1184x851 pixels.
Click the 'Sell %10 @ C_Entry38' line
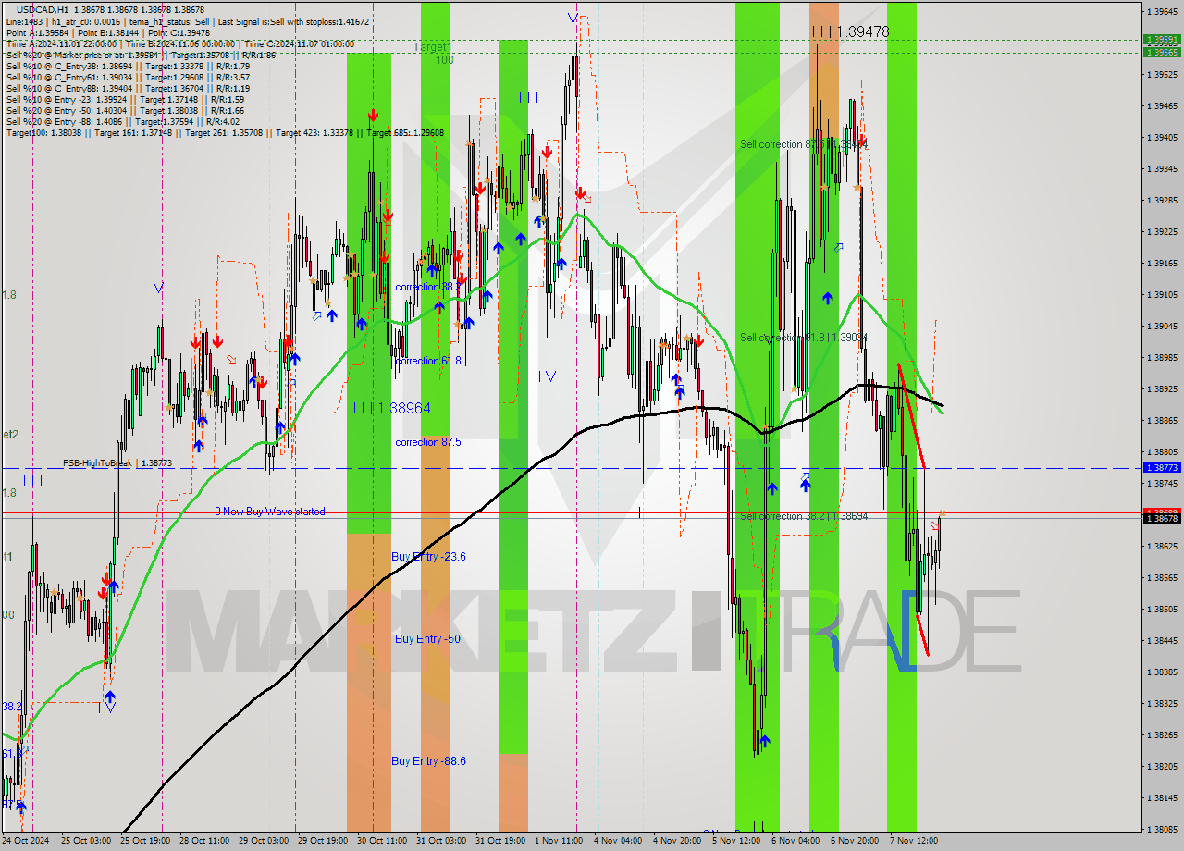128,66
